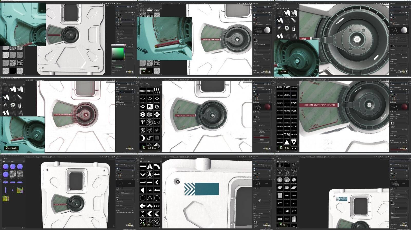Select the SECTION text alpha
The height and width of the screenshot is (230, 411).
[x=294, y=119]
